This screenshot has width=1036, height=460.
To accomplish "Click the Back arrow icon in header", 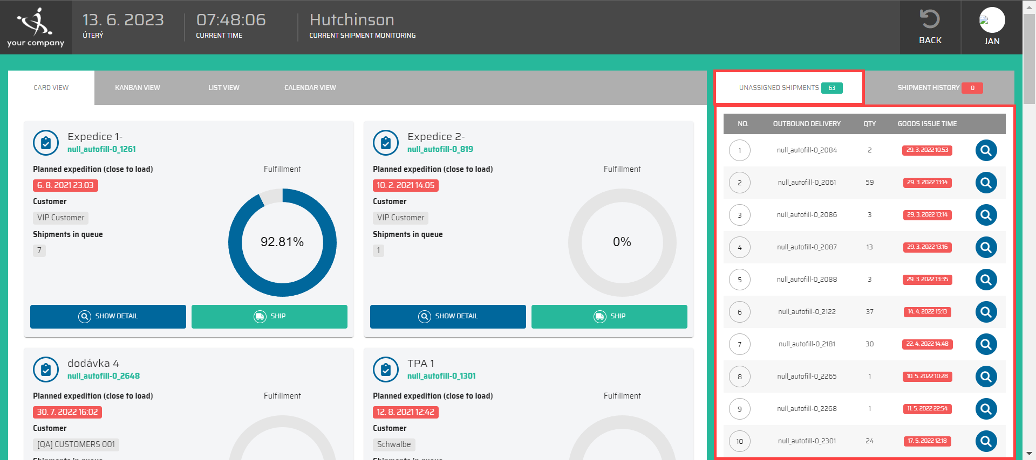I will (930, 20).
